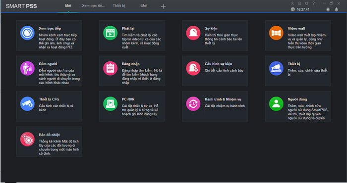Screen dimensions: 347x183
Task: Click the Thiết bị CFG title text
Action: click(x=49, y=99)
